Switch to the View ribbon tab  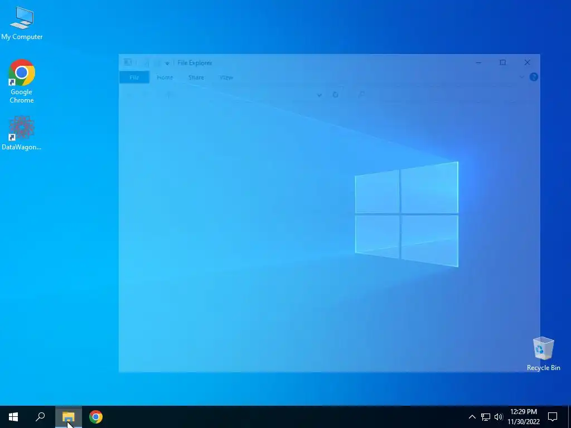pyautogui.click(x=226, y=77)
